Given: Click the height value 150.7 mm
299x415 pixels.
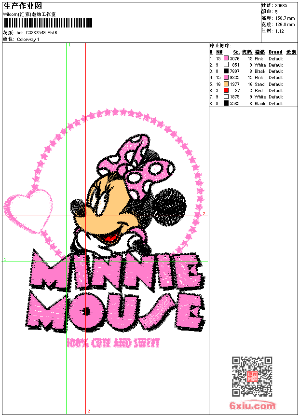Looking at the screenshot, I should click(285, 18).
